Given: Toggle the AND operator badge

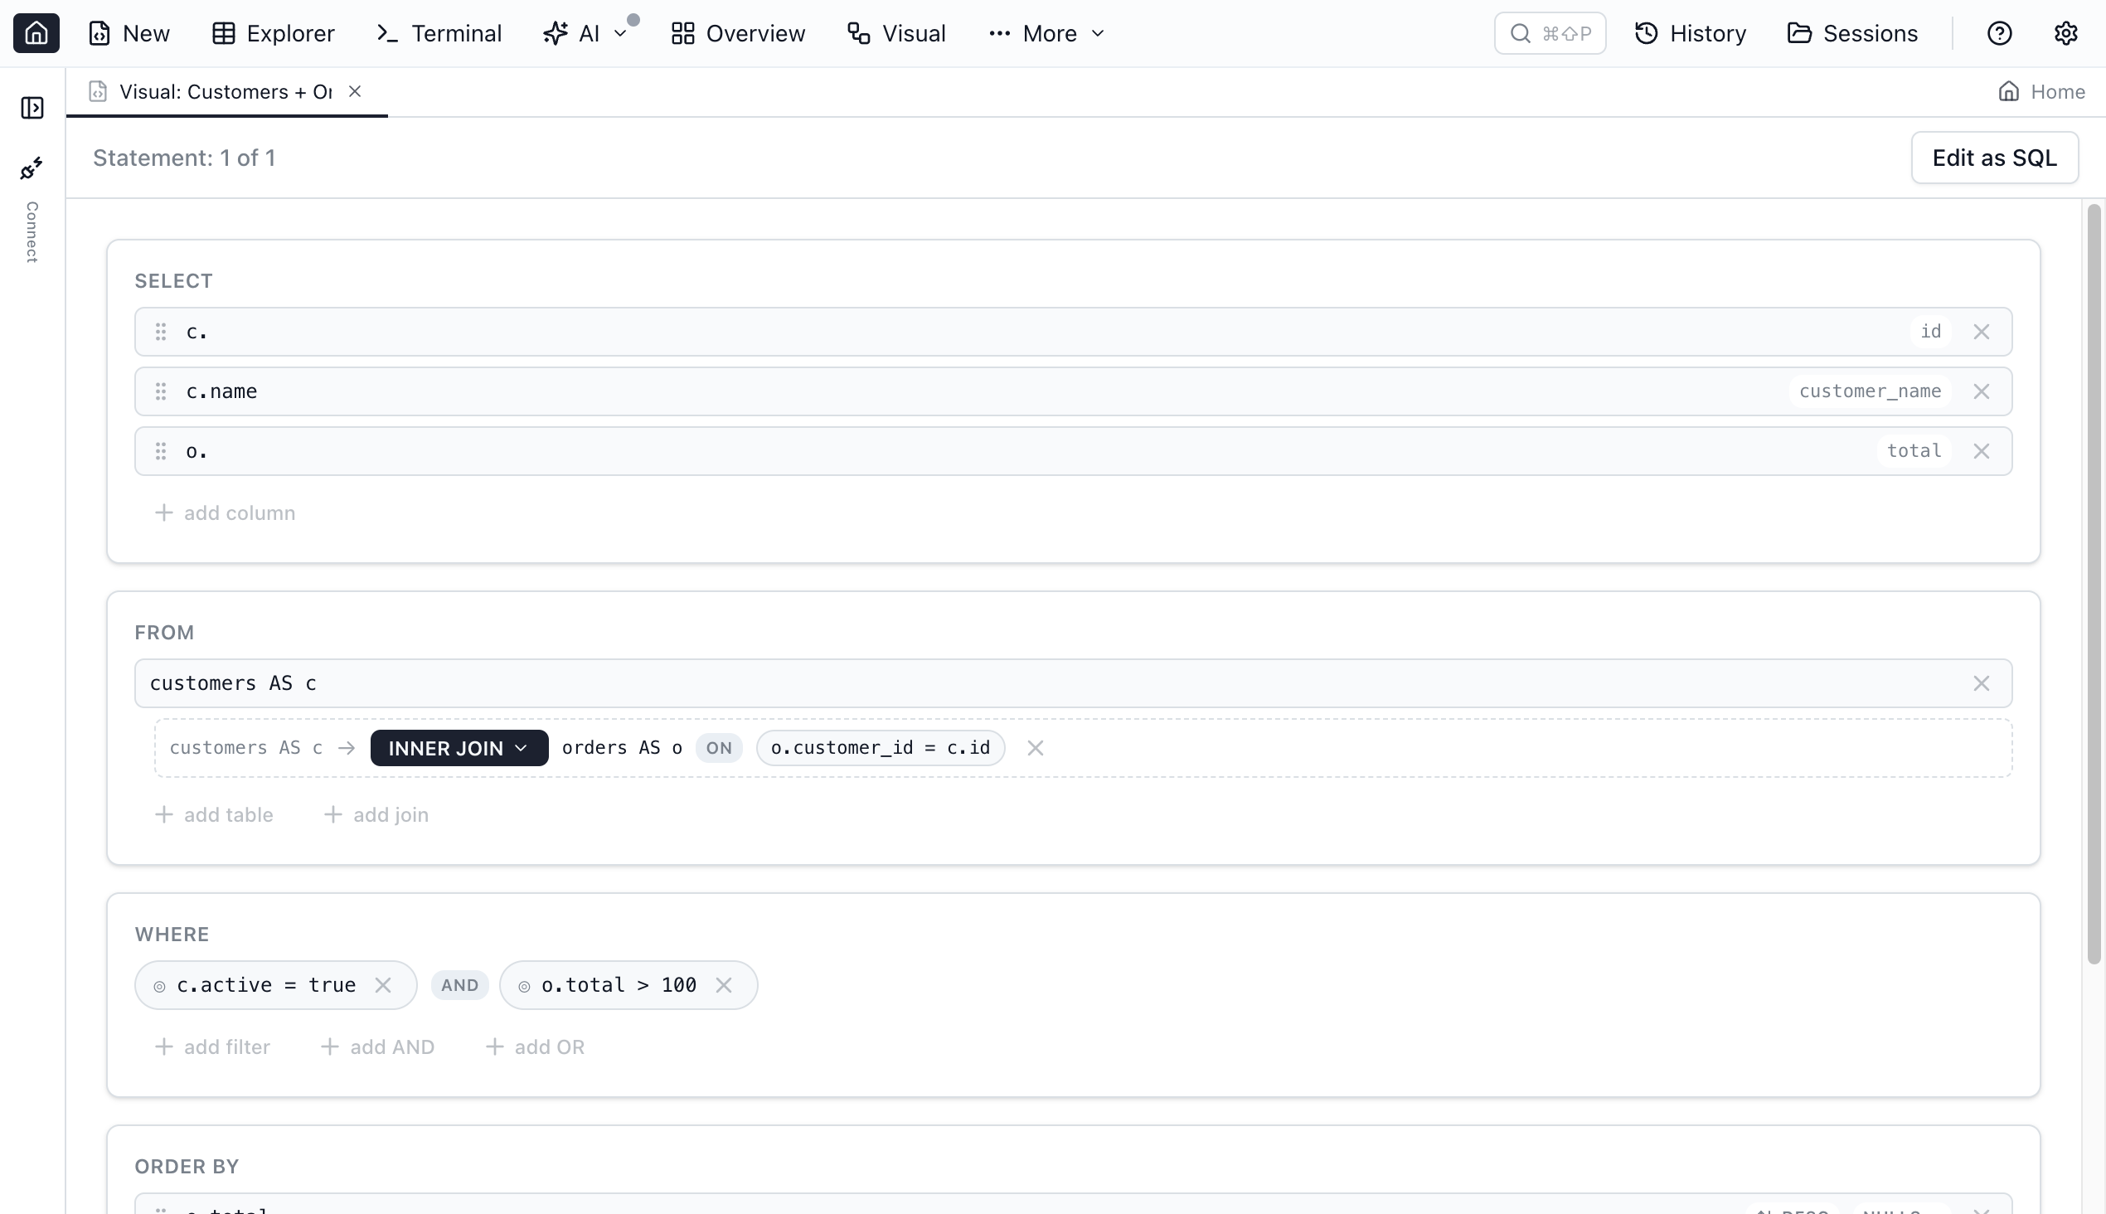Looking at the screenshot, I should (x=459, y=985).
